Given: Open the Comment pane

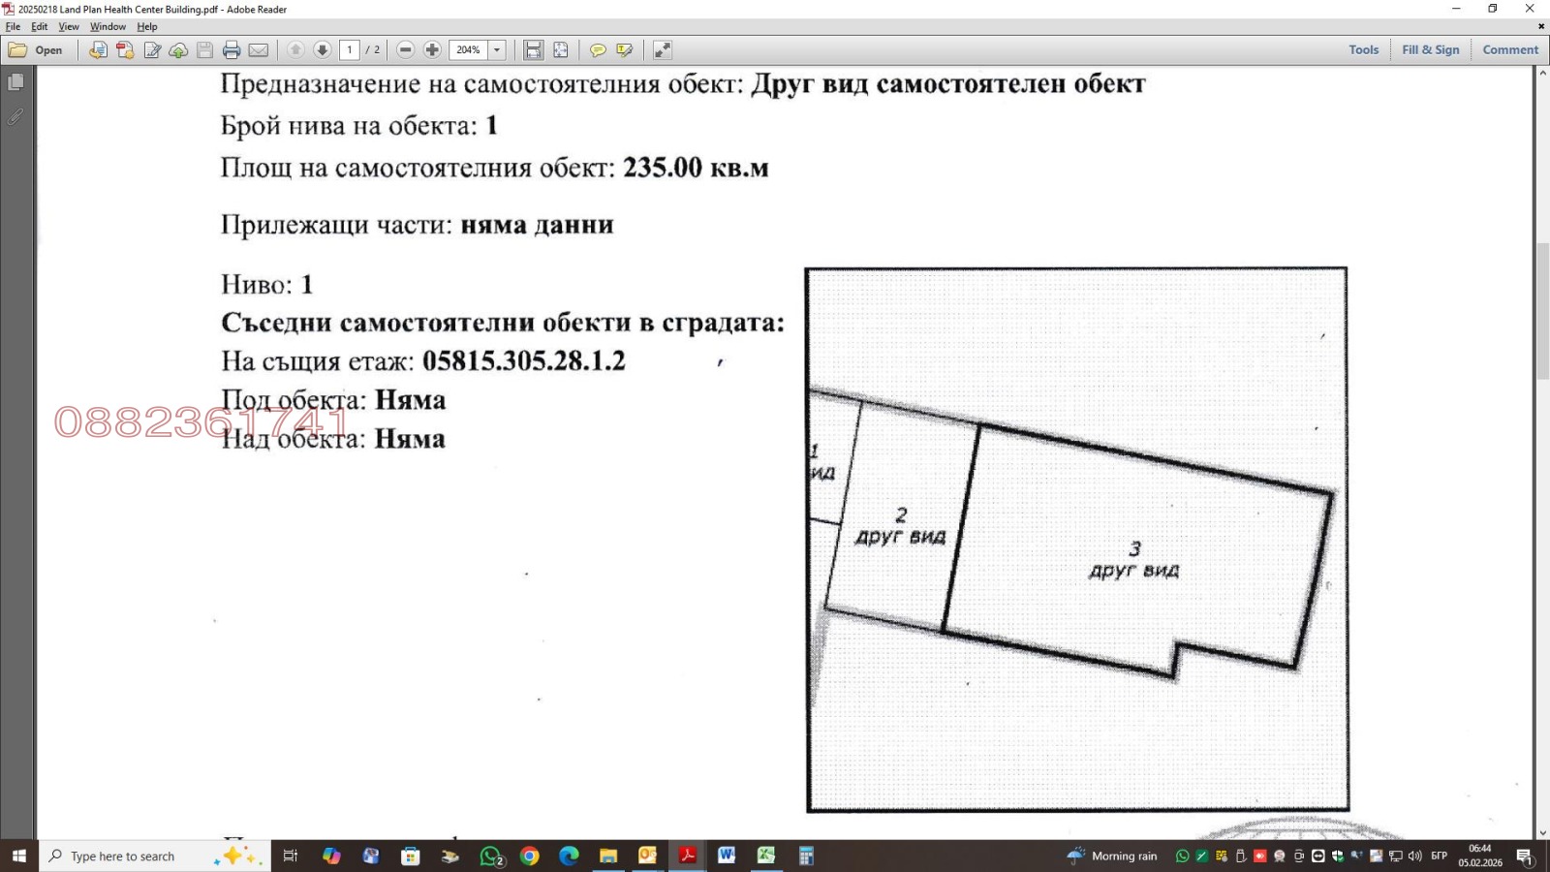Looking at the screenshot, I should tap(1509, 50).
